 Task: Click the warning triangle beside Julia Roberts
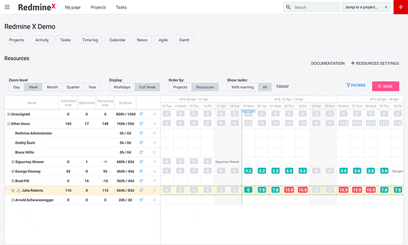click(x=18, y=191)
